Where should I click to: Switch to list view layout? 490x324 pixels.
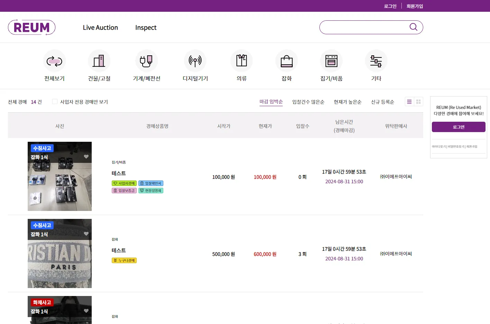click(x=409, y=102)
